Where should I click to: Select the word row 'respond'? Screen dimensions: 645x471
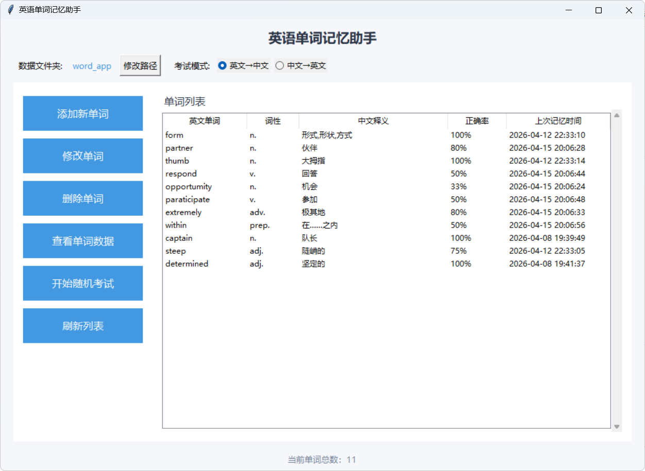pyautogui.click(x=386, y=173)
